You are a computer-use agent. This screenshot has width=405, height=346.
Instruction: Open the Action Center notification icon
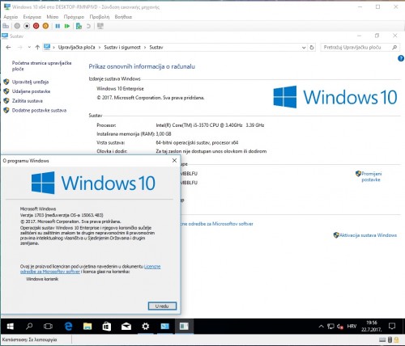click(392, 327)
